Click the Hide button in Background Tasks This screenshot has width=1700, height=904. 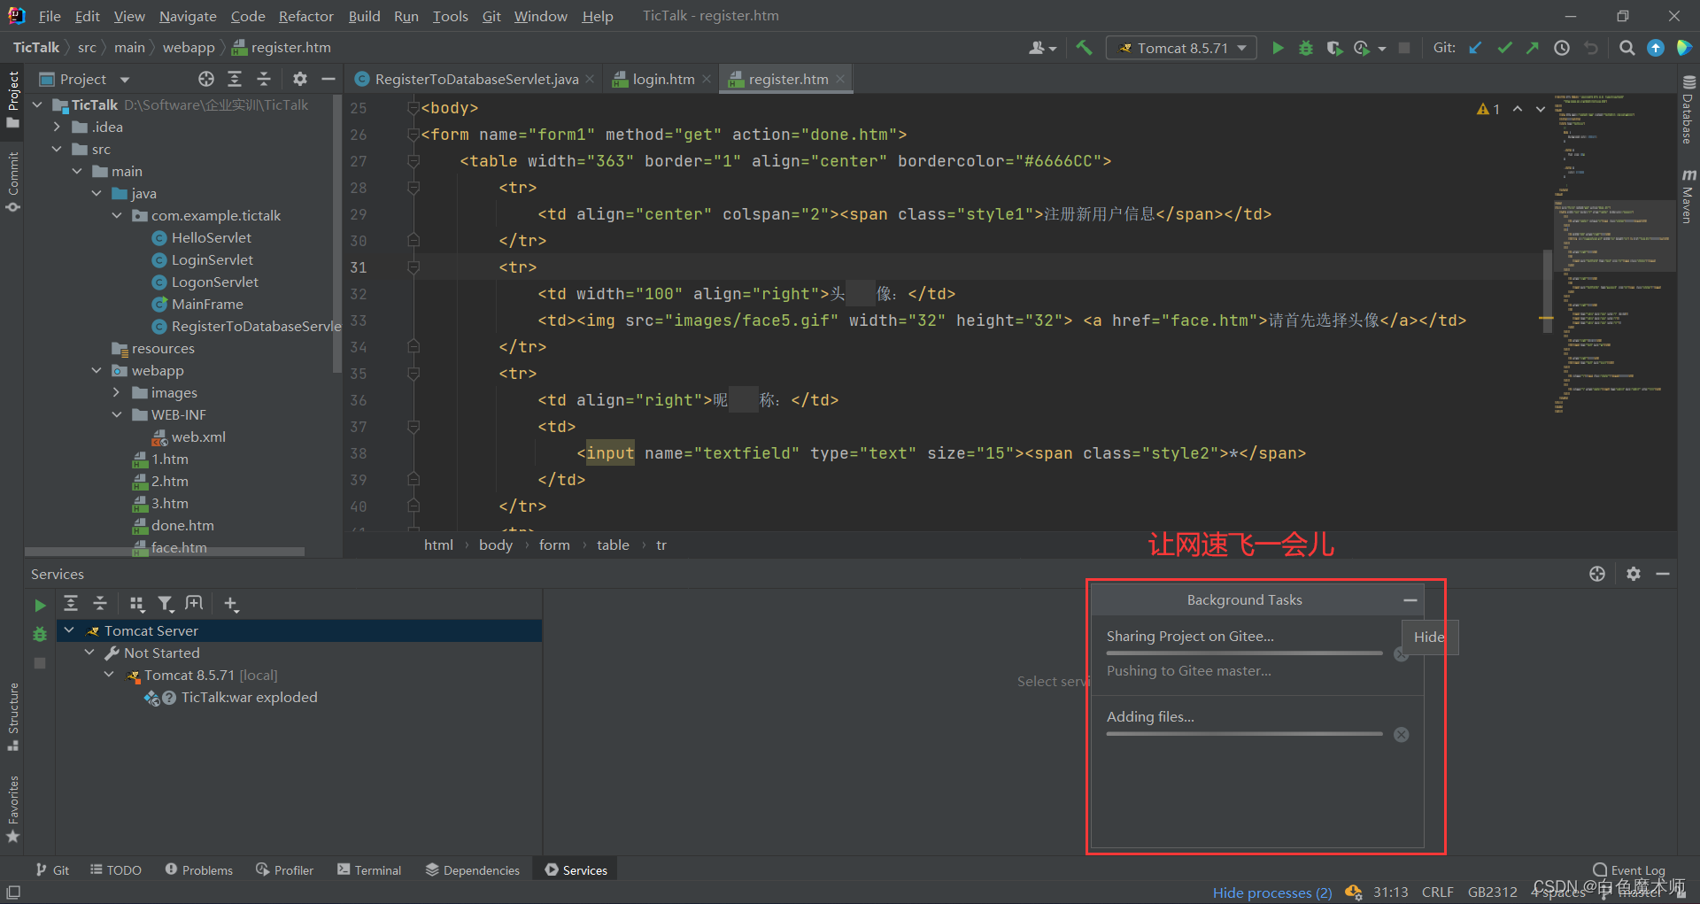[x=1429, y=637]
